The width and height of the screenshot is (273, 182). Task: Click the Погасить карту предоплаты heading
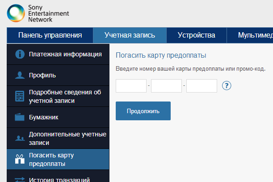pos(161,55)
